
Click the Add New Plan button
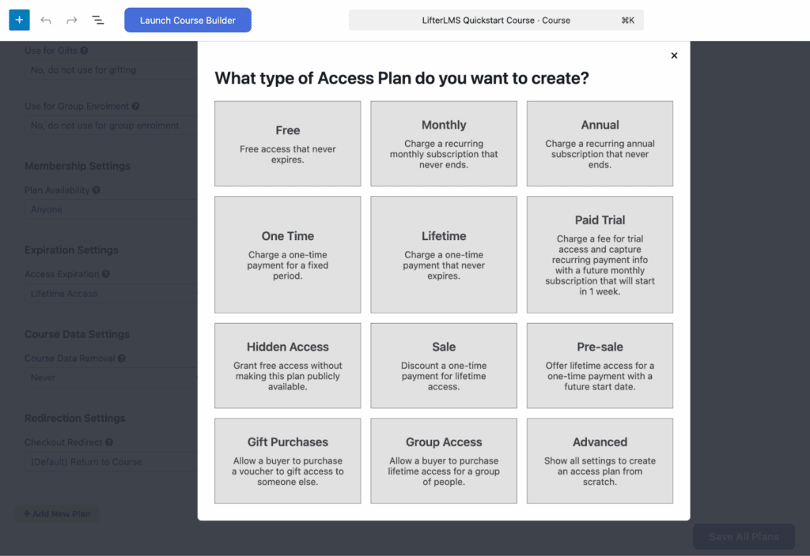pyautogui.click(x=57, y=513)
